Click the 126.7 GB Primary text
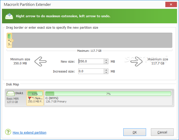 (x=56, y=101)
